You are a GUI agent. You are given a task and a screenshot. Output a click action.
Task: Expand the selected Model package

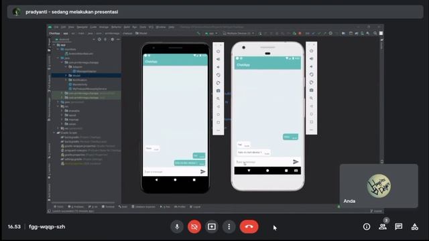coord(66,76)
